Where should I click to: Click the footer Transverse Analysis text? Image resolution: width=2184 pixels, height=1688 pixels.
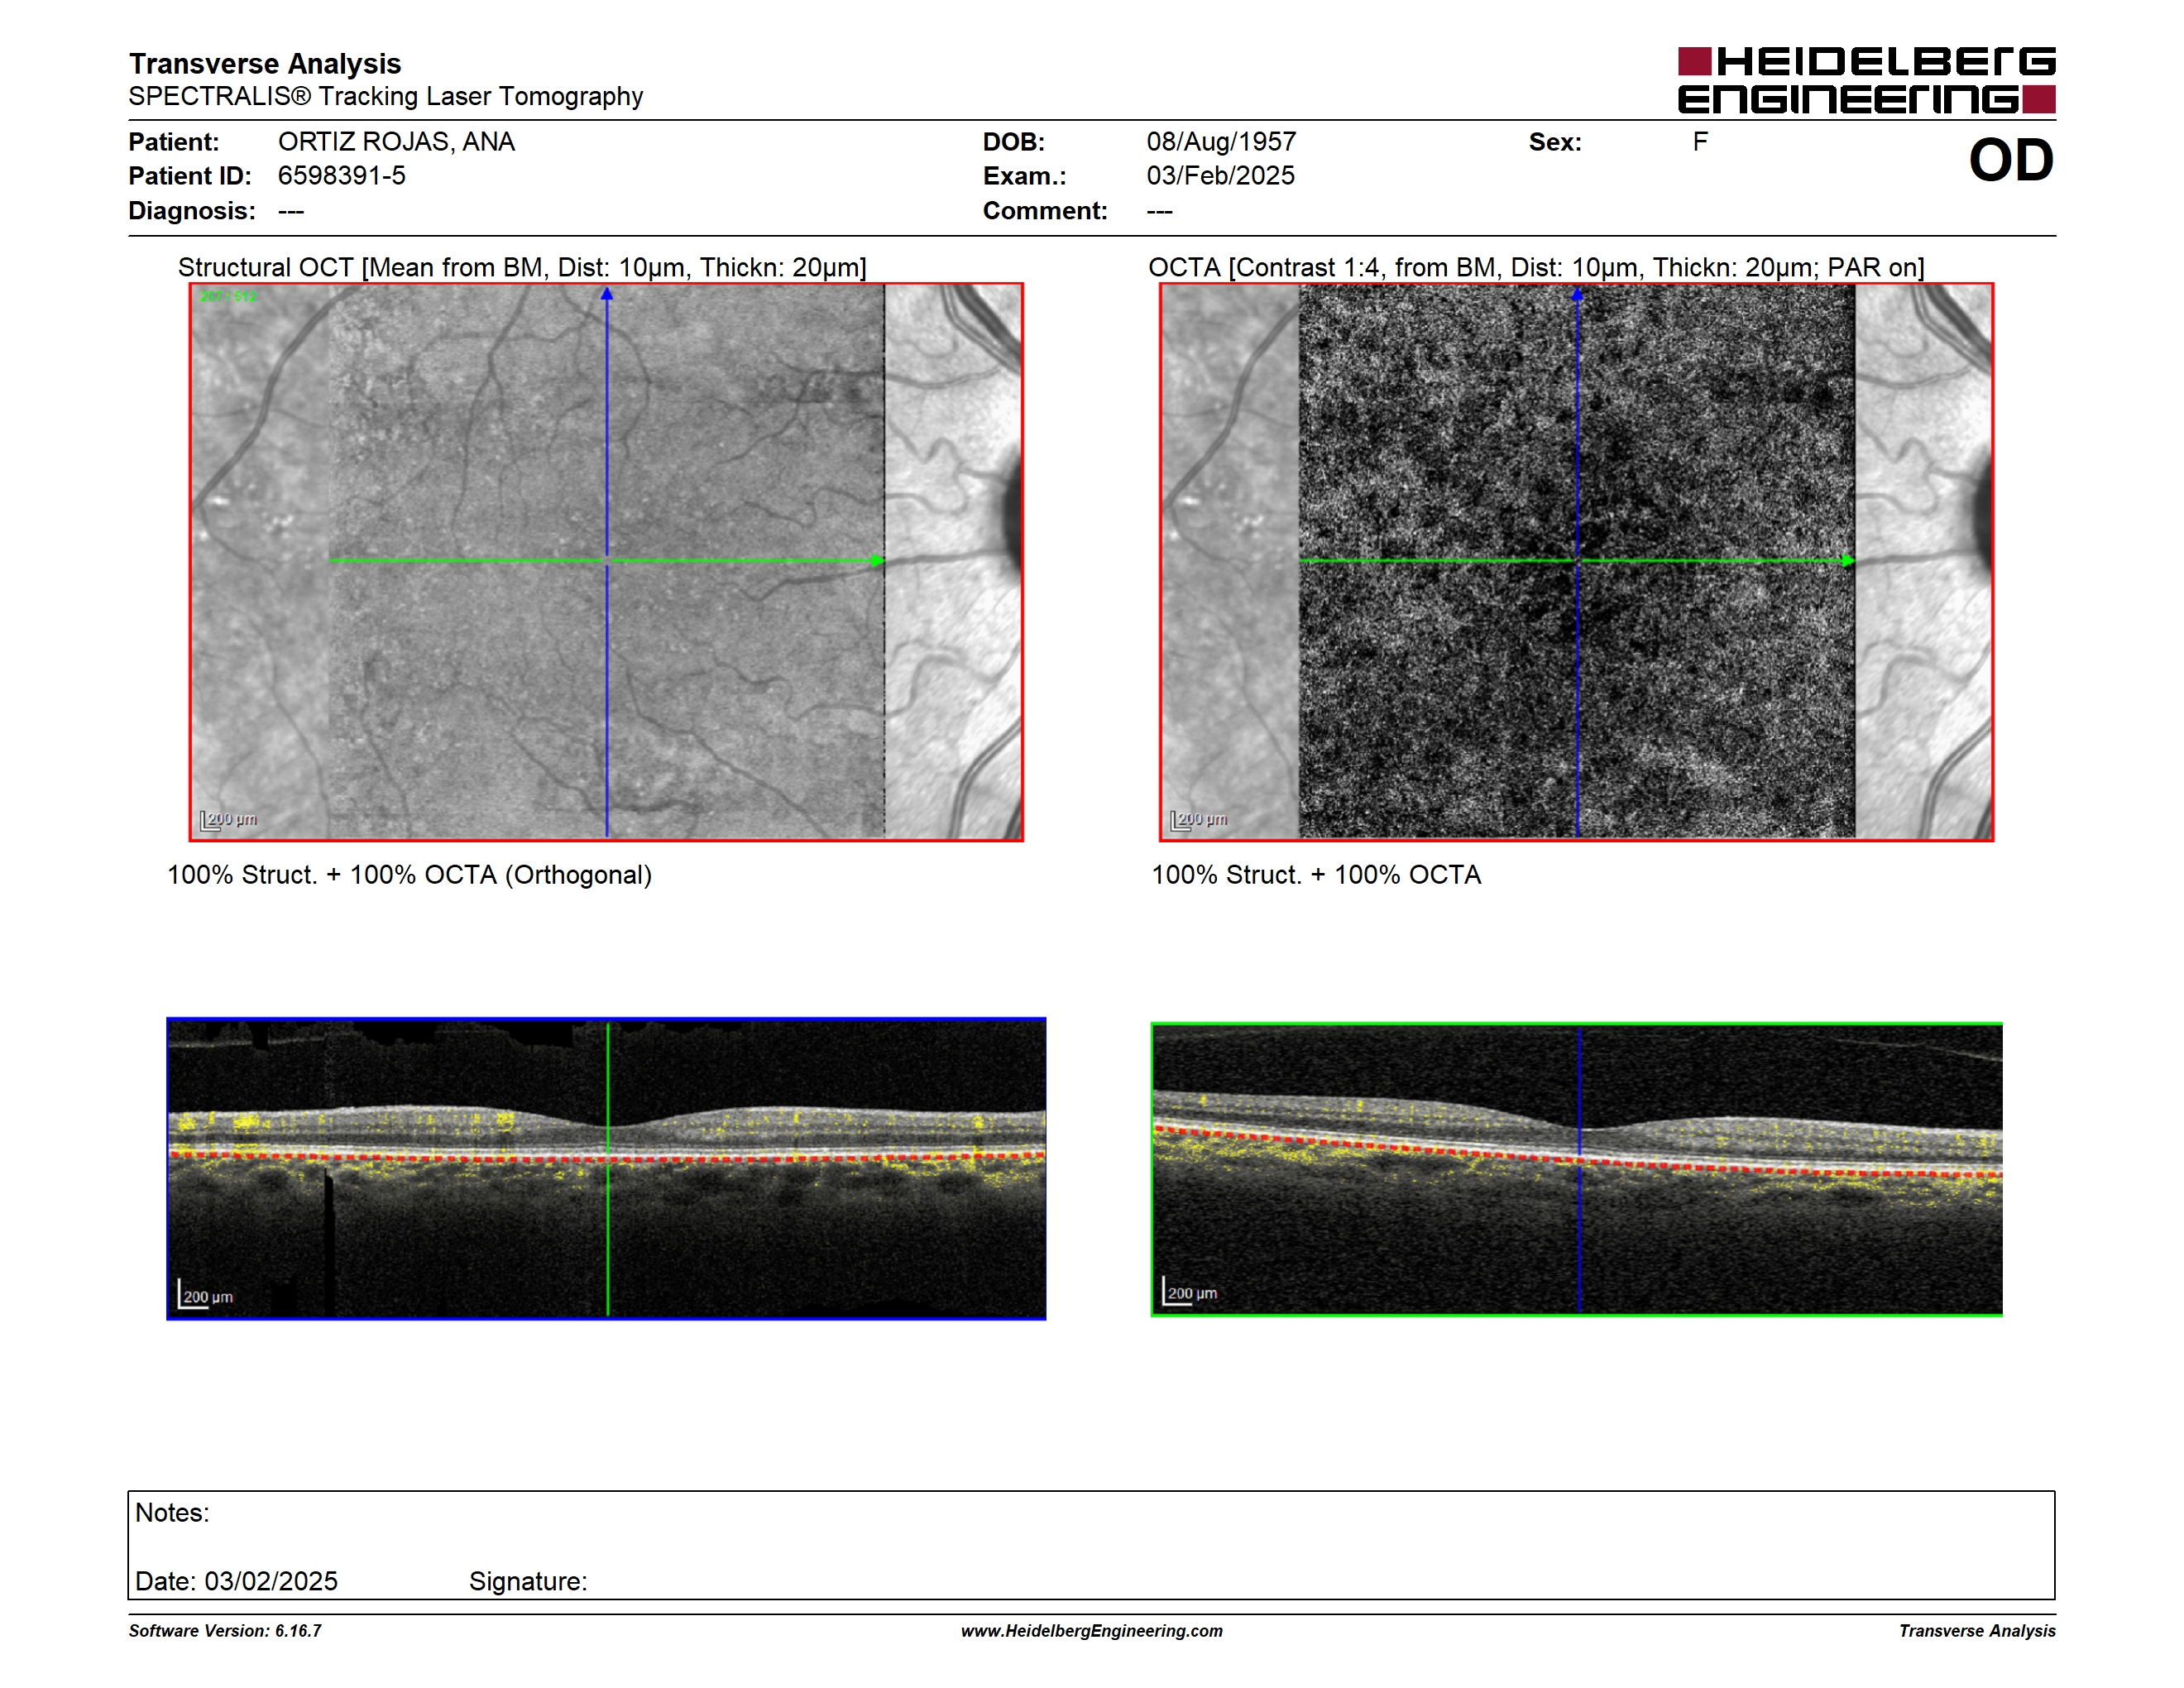click(1977, 1631)
